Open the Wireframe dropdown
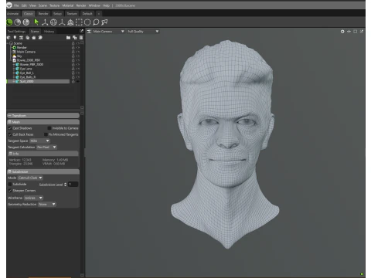371x278 pixels. [33, 198]
